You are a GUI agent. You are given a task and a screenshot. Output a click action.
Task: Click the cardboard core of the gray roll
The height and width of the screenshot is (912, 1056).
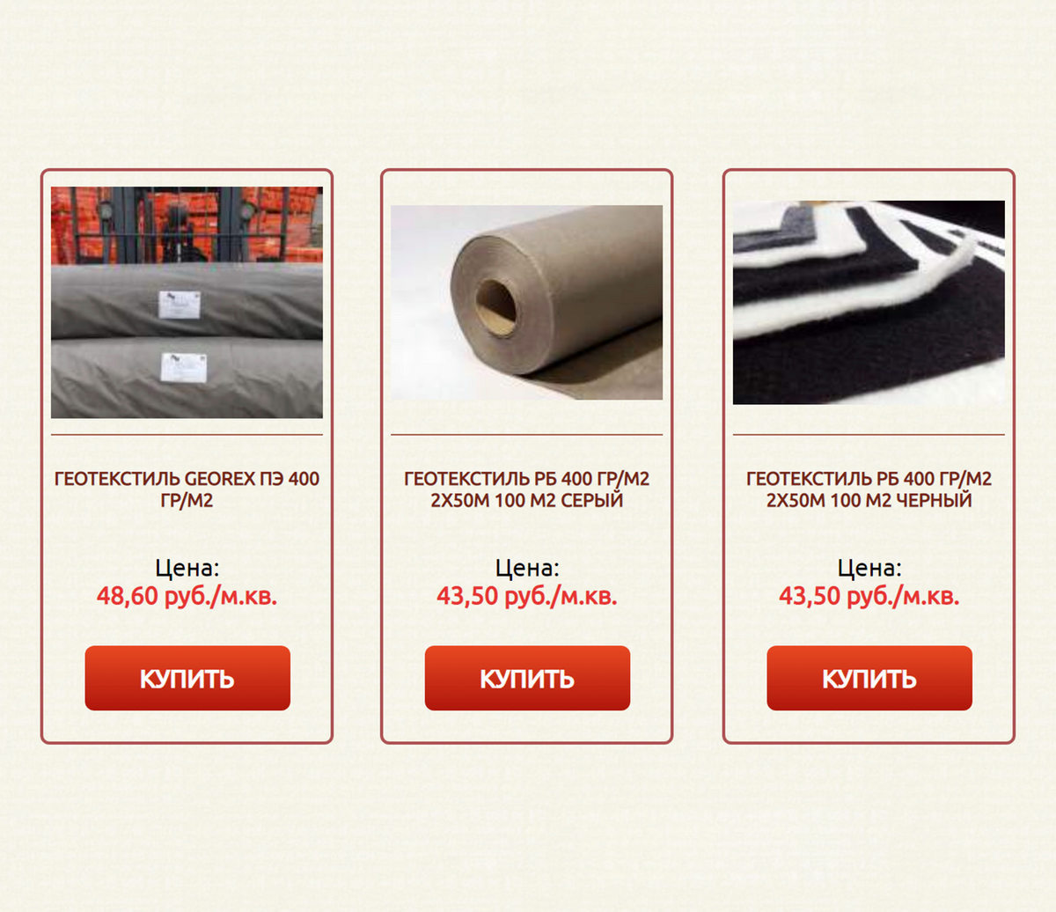[495, 307]
